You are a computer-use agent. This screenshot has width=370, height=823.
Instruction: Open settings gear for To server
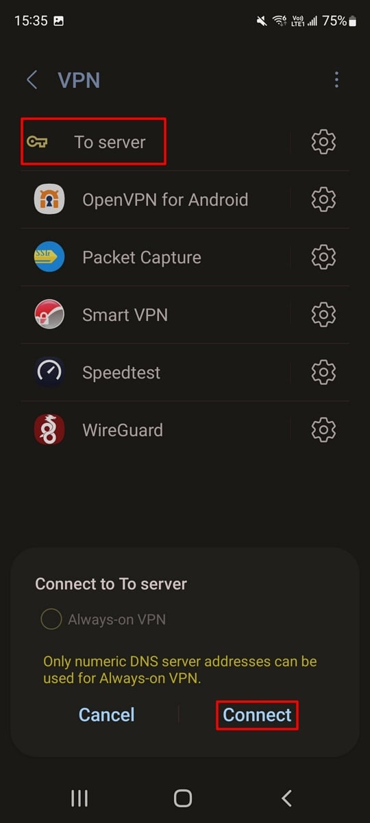[x=323, y=142]
